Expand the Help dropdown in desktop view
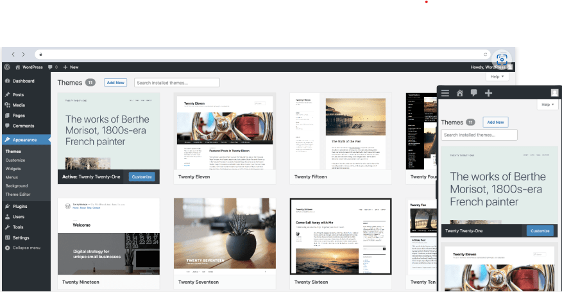The image size is (562, 292). 497,77
